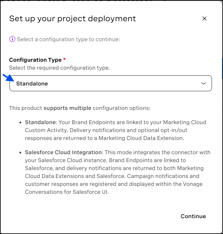Click the purple info icon

pyautogui.click(x=12, y=39)
